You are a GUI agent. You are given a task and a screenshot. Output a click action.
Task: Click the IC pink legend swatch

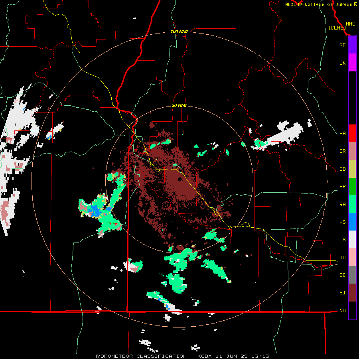click(x=352, y=257)
